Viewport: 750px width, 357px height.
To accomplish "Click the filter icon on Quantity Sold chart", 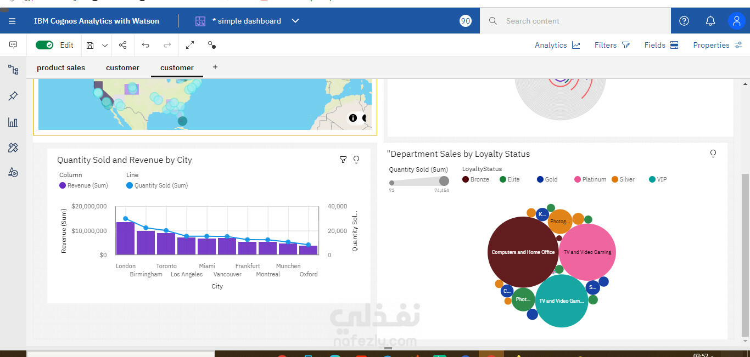I will [343, 160].
